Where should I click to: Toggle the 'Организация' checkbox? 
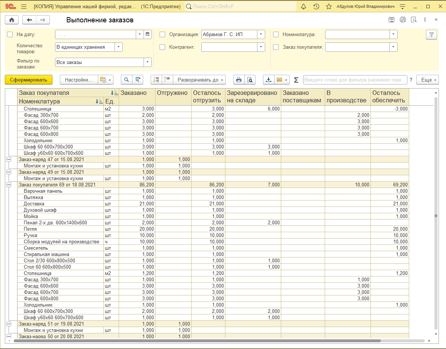163,35
